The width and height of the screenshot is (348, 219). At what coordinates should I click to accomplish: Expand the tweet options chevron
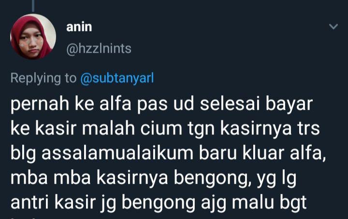[x=333, y=27]
